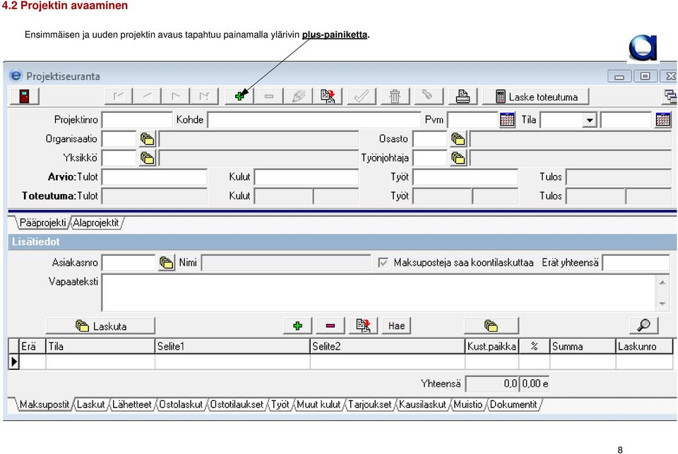678x454 pixels.
Task: Open the Pvm calendar picker
Action: (507, 120)
